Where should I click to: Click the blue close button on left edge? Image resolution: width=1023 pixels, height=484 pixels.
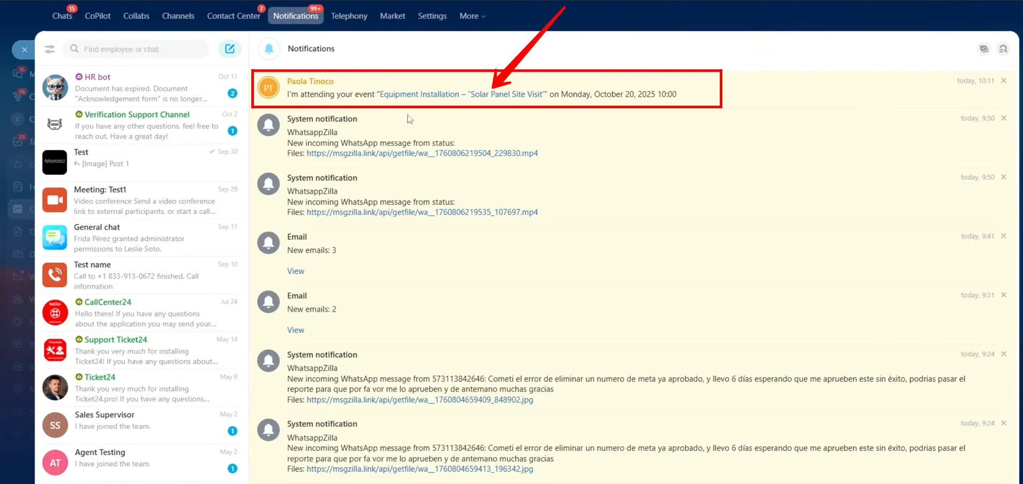24,50
